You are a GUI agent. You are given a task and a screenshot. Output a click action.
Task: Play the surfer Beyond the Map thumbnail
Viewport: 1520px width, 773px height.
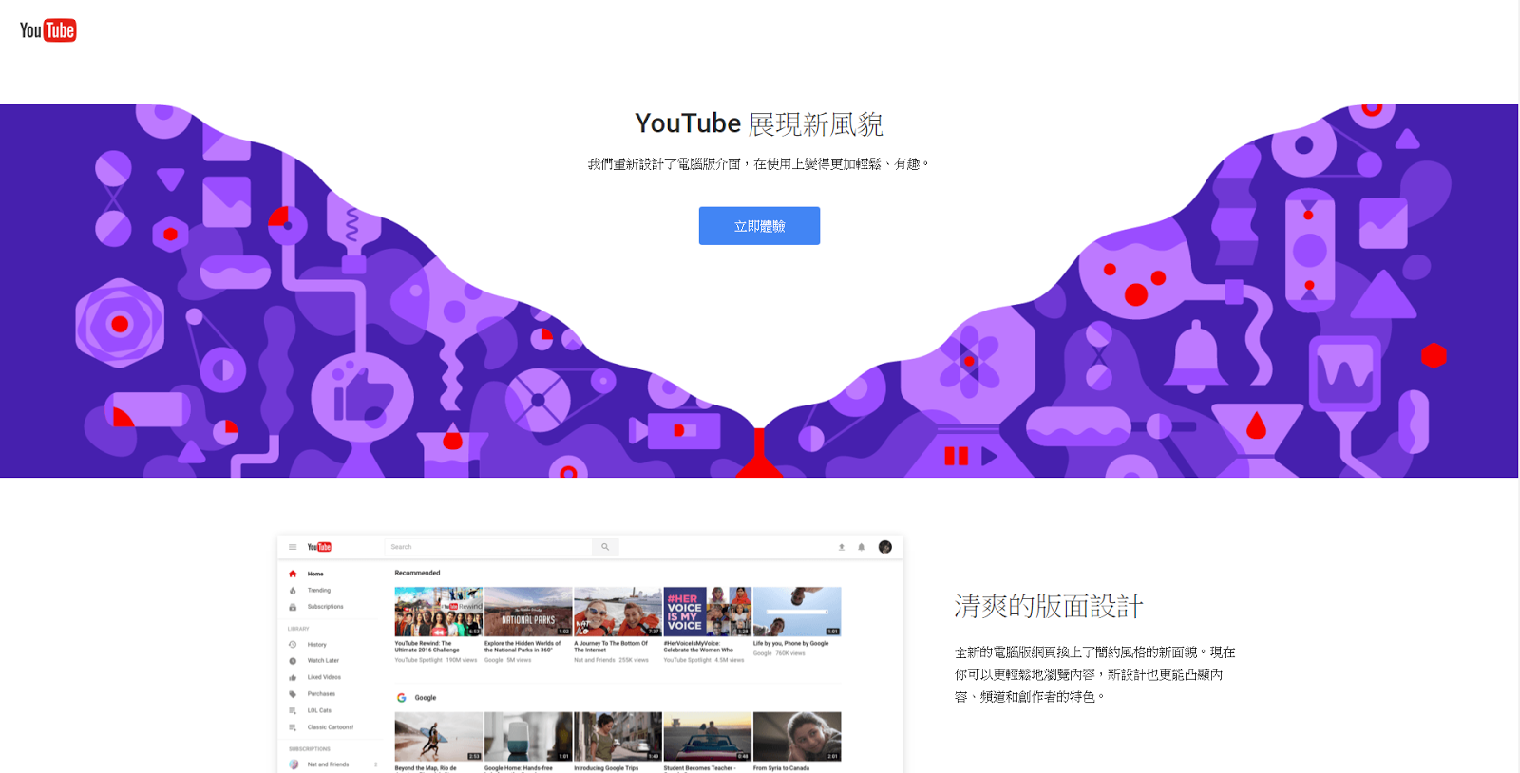pyautogui.click(x=439, y=737)
